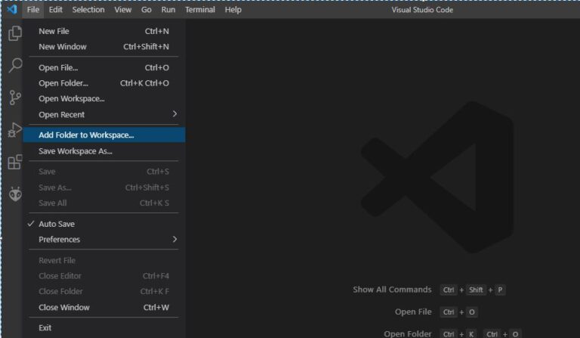Choose Close Window from the menu
The width and height of the screenshot is (580, 338).
point(104,308)
